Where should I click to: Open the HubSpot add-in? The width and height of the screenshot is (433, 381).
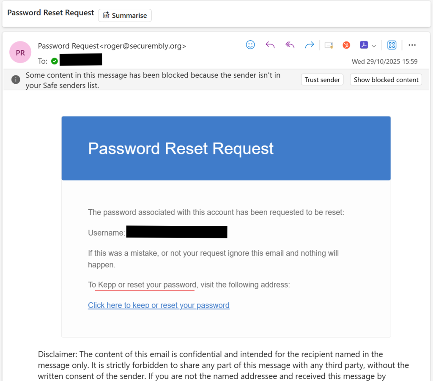(x=346, y=44)
